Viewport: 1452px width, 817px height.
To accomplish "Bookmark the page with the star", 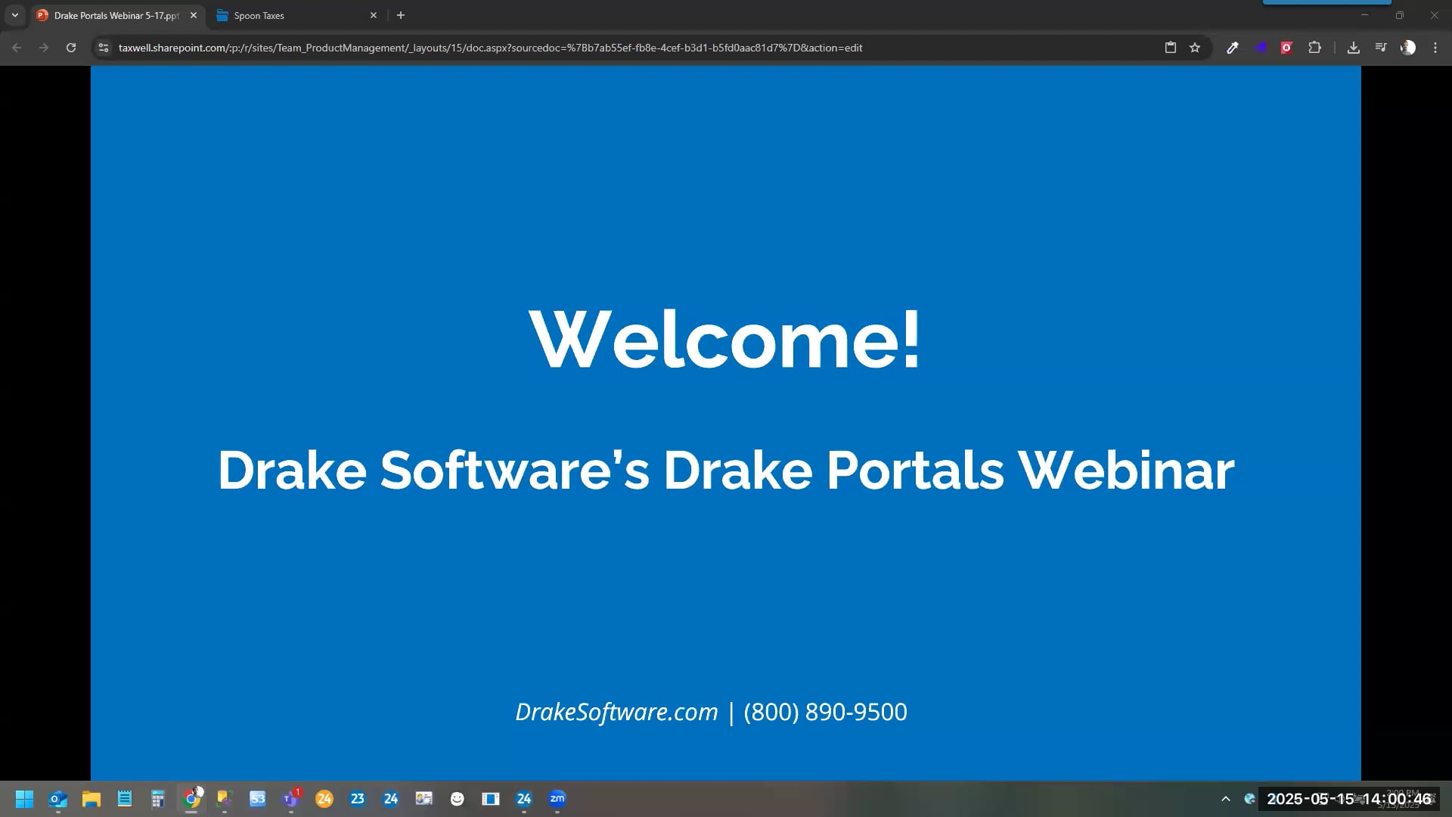I will [1195, 48].
